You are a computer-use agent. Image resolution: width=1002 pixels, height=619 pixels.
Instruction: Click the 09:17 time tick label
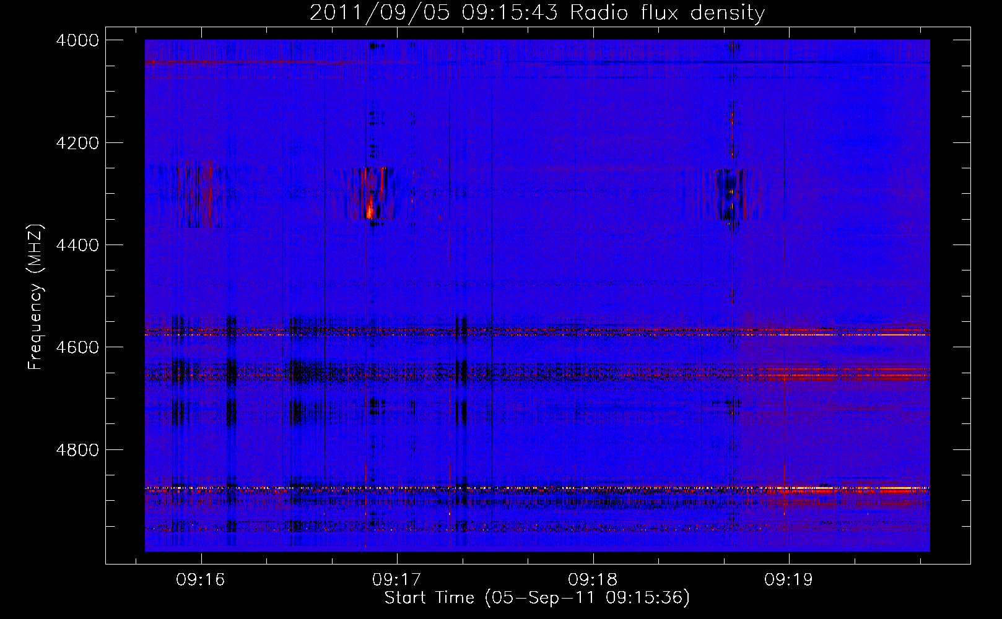(x=396, y=580)
